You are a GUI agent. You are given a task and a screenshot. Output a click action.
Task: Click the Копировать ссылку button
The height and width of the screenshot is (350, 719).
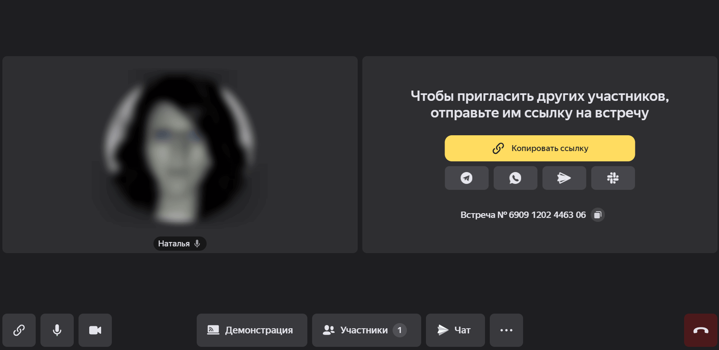[x=540, y=148]
